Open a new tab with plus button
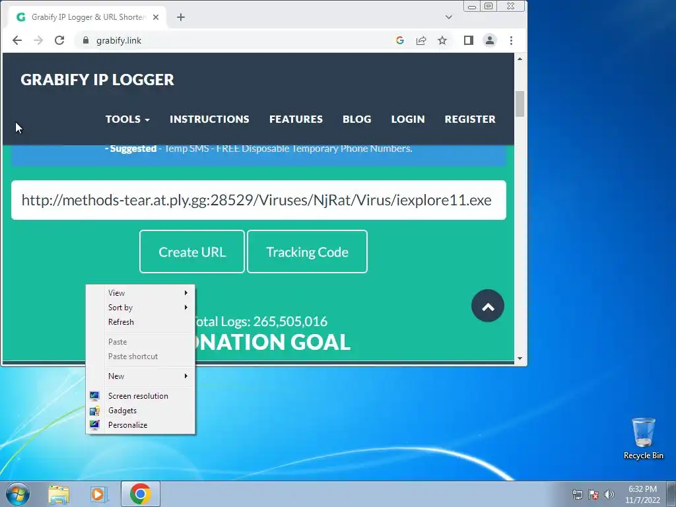 click(181, 17)
